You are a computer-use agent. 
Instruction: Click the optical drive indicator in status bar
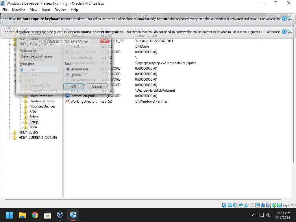click(x=230, y=205)
